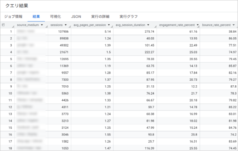Screen dimensions: 238x151
Task: Expand the avg_pages_per_session column menu arrow
Action: (108, 25)
